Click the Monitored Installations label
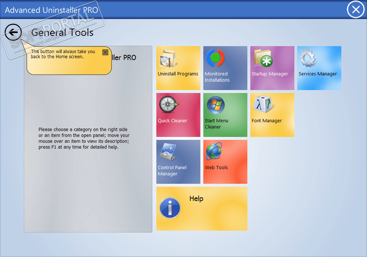Viewport: 367px width, 257px height. pos(217,77)
